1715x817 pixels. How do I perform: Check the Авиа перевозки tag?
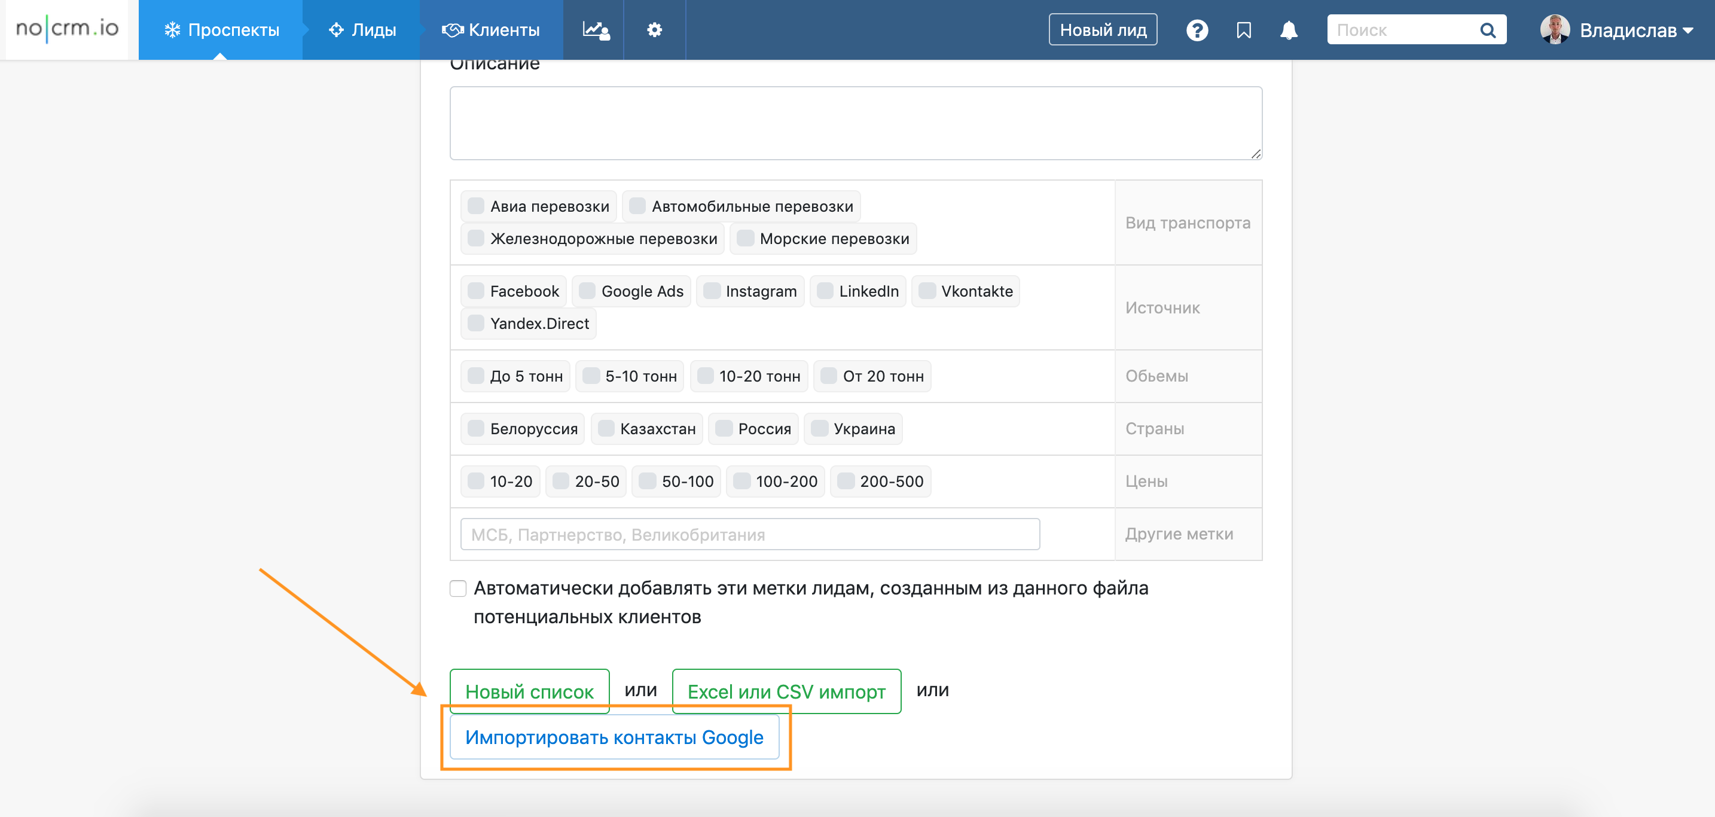[476, 206]
